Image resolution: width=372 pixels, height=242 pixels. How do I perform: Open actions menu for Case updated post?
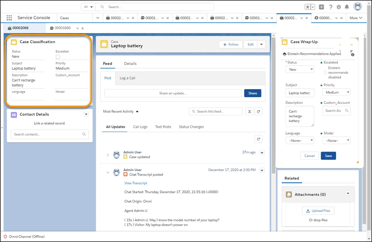[262, 153]
